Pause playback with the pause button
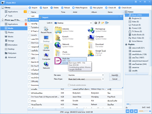The height and width of the screenshot is (114, 152). click(132, 111)
